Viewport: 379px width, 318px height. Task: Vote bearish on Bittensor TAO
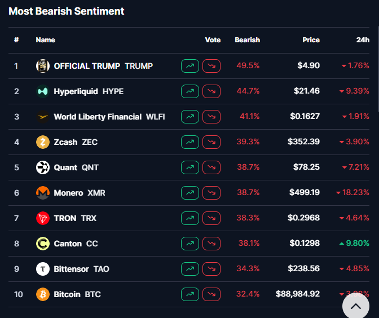(x=211, y=269)
